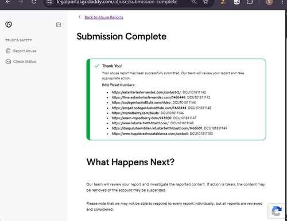Follow Back to Abuse Reports link
287x221 pixels.
click(x=104, y=17)
